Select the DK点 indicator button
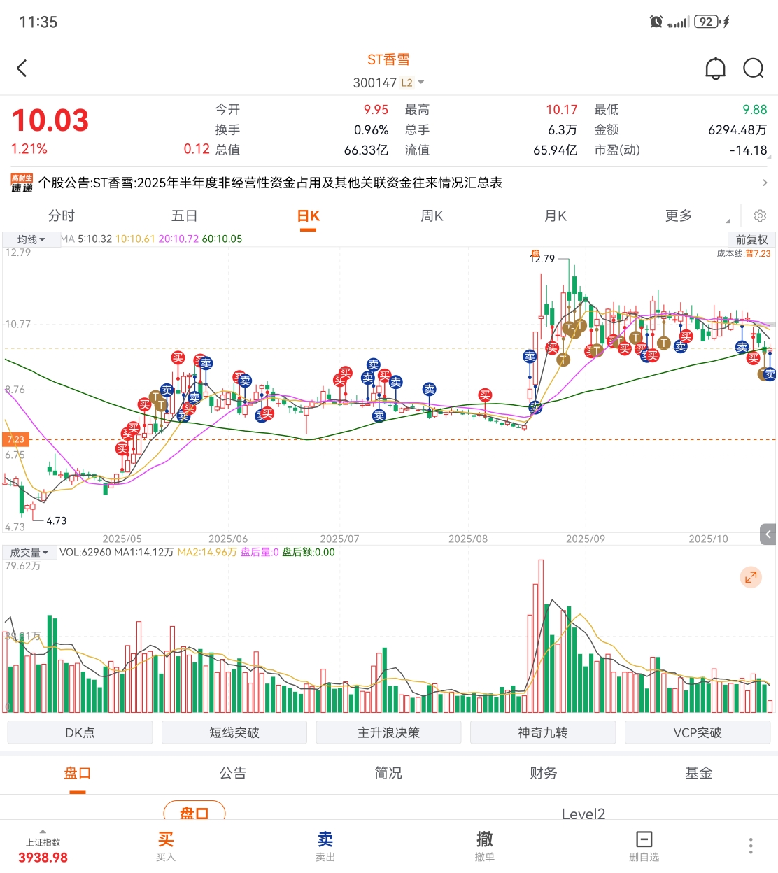This screenshot has height=873, width=778. pyautogui.click(x=80, y=732)
